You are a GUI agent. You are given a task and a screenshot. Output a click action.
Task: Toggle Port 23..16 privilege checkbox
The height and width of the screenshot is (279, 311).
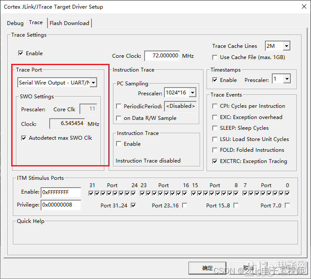pyautogui.click(x=185, y=205)
